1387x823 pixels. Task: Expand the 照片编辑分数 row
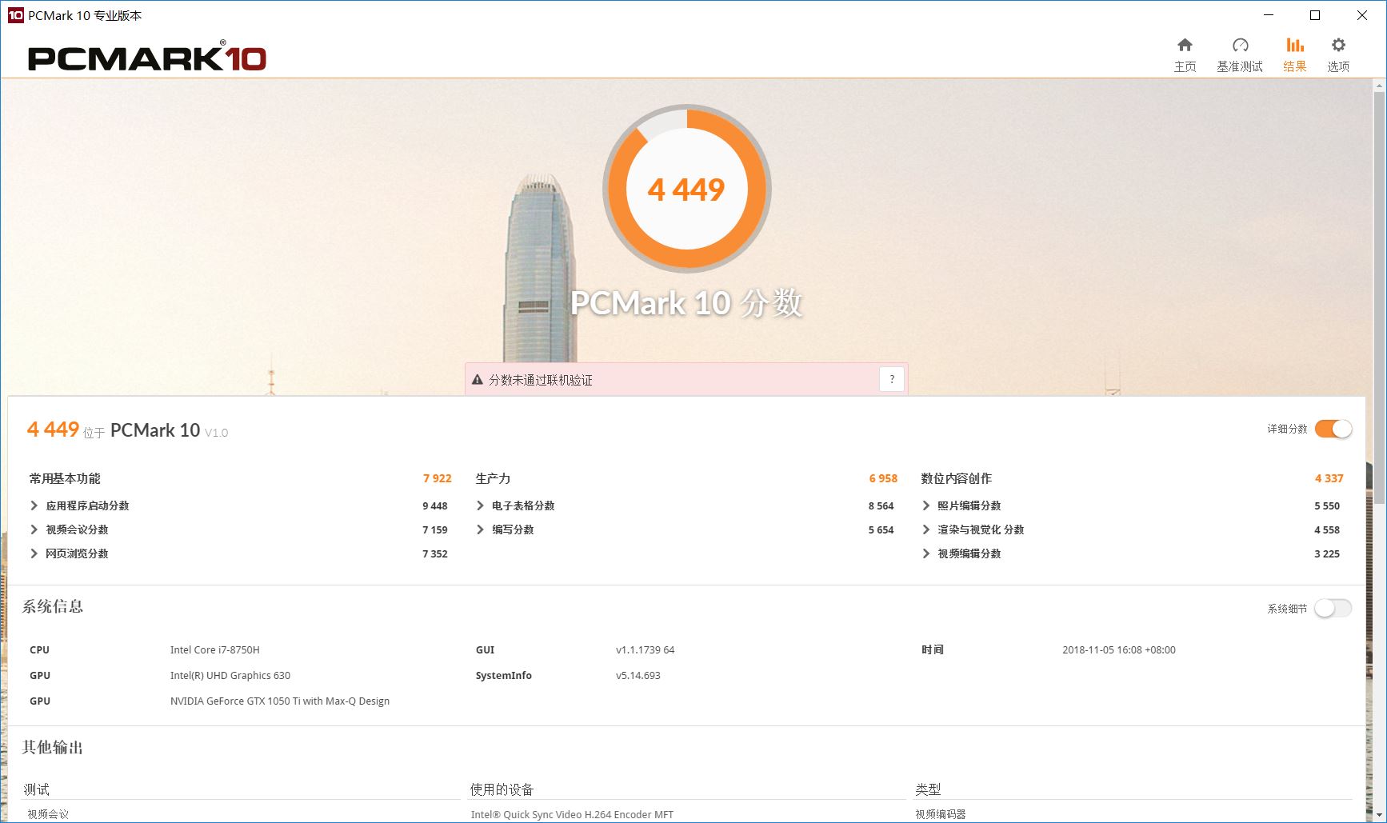point(925,505)
